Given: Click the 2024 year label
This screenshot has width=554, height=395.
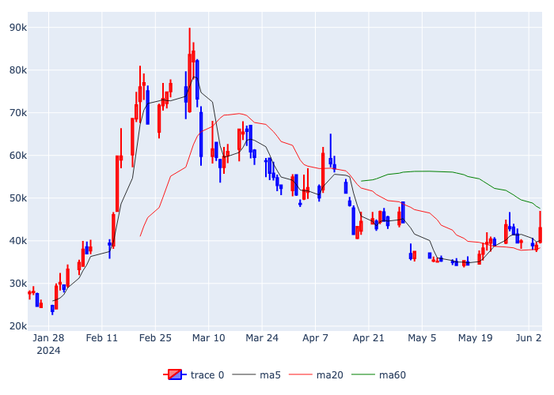Looking at the screenshot, I should (x=48, y=351).
